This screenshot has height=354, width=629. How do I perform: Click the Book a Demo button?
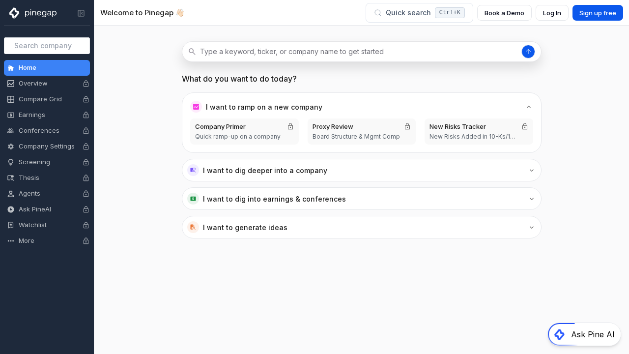504,13
